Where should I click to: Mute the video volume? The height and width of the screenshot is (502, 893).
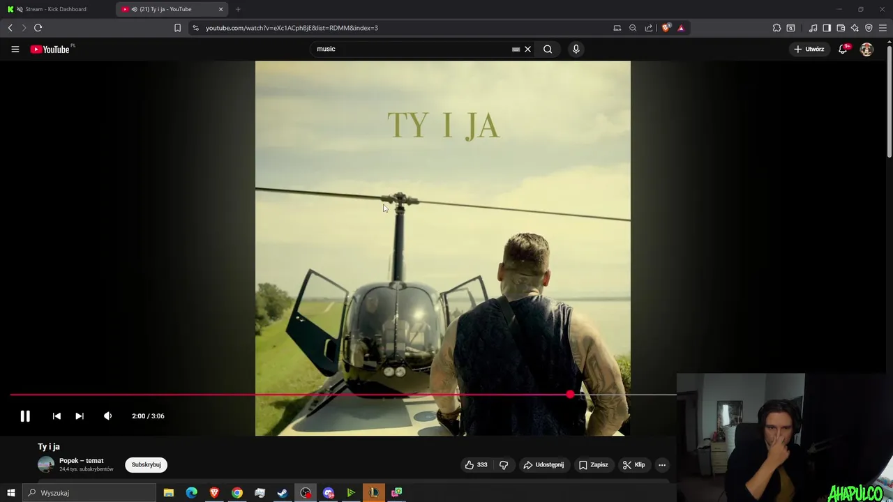[107, 416]
